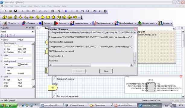
Task: Open the Macro menu
Action: (37, 6)
